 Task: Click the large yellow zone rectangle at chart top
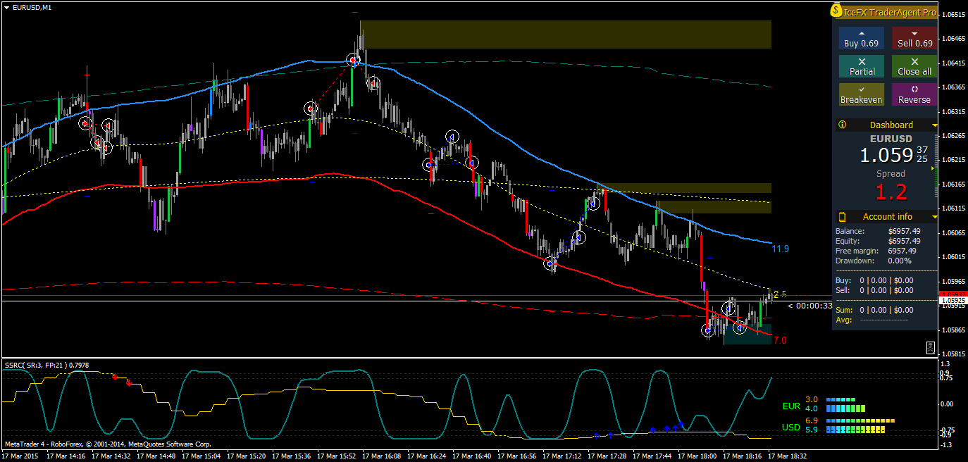[566, 35]
